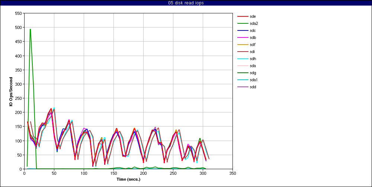The width and height of the screenshot is (372, 187).
Task: Select the sdi legend label
Action: (252, 52)
